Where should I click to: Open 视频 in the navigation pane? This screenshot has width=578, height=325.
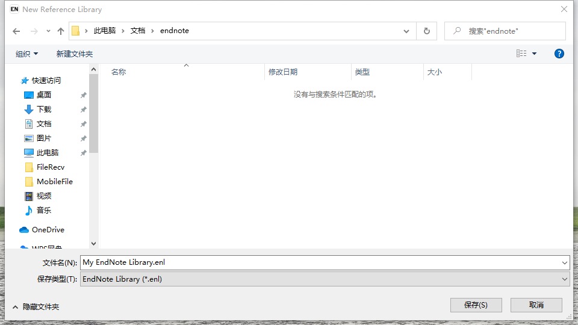pos(44,196)
